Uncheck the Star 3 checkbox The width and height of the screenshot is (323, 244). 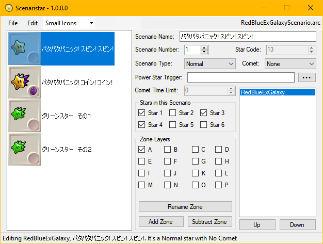pyautogui.click(x=203, y=113)
